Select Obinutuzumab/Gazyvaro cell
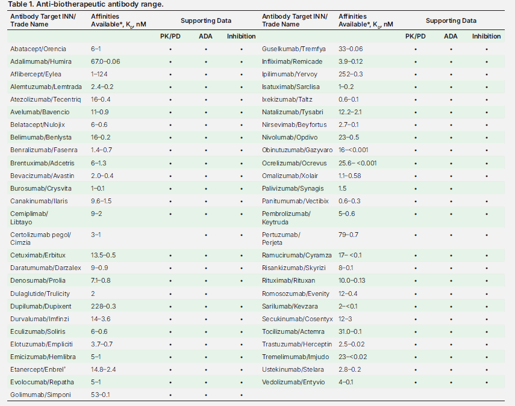This screenshot has height=406, width=515. click(x=297, y=150)
